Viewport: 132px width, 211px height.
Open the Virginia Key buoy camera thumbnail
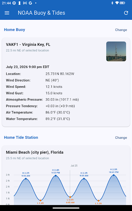point(116,51)
